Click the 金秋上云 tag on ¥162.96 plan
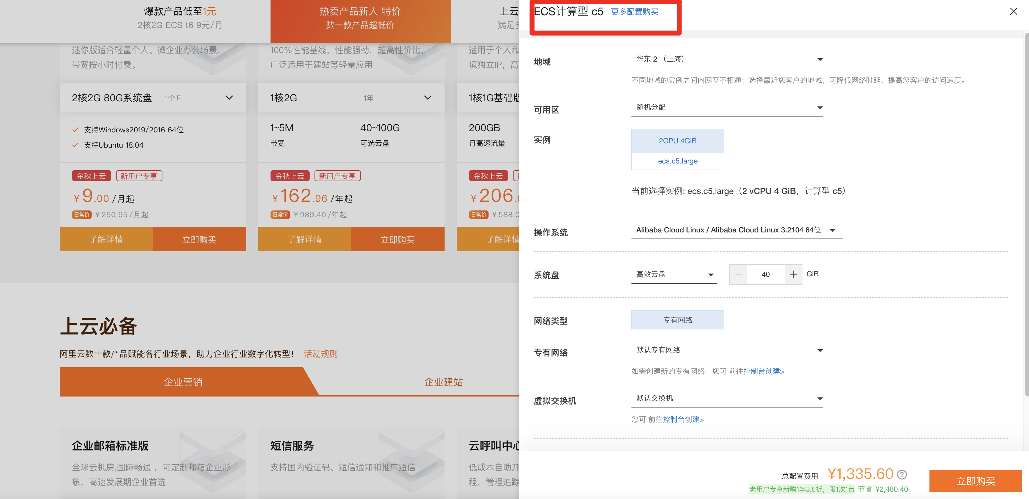 [x=289, y=176]
